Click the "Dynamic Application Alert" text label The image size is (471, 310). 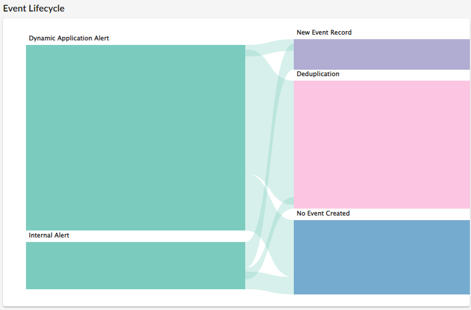point(69,38)
